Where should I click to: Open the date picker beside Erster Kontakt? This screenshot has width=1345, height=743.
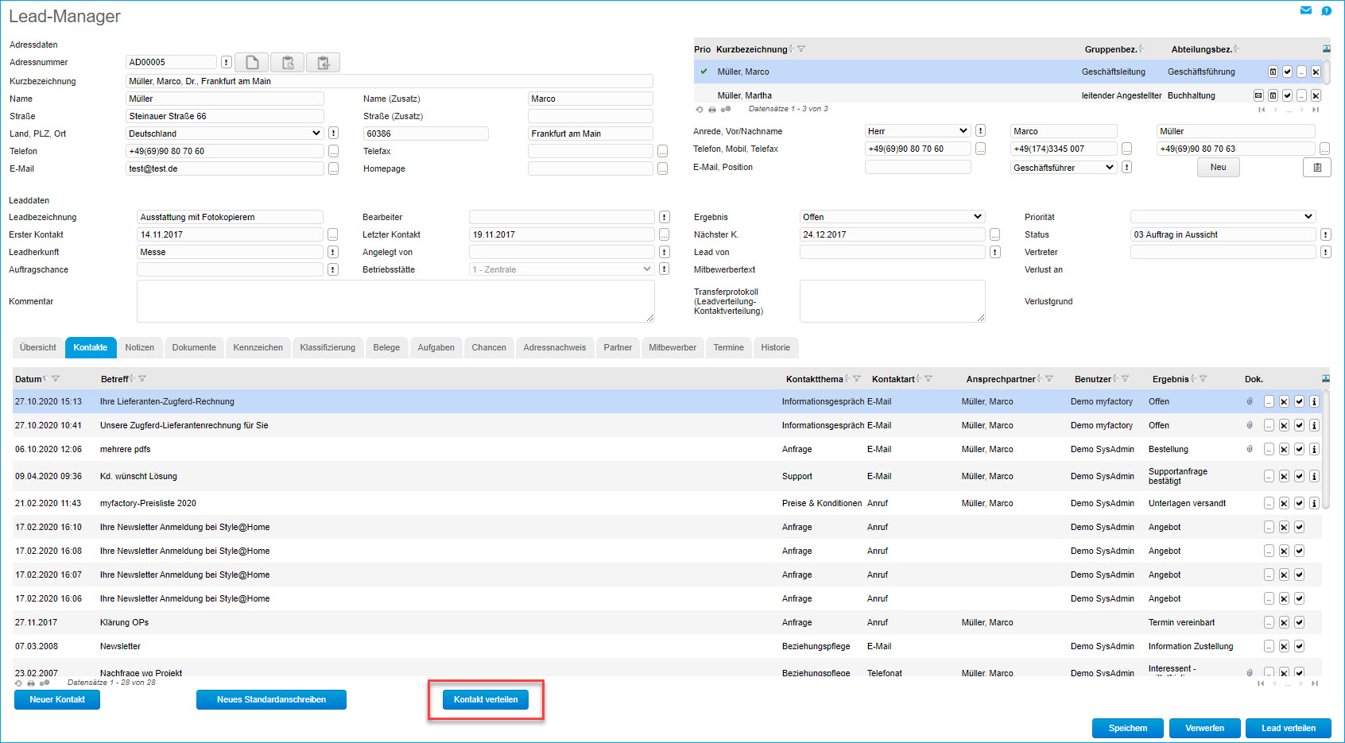click(332, 234)
